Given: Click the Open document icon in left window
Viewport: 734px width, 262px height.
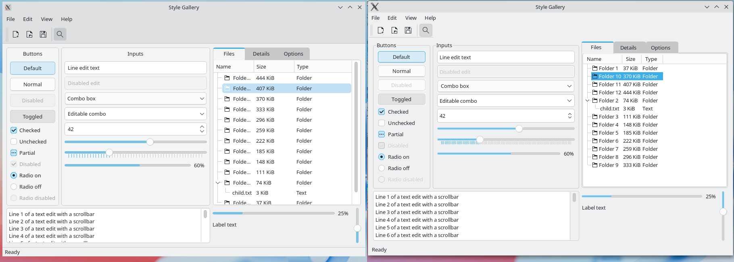Looking at the screenshot, I should click(29, 34).
